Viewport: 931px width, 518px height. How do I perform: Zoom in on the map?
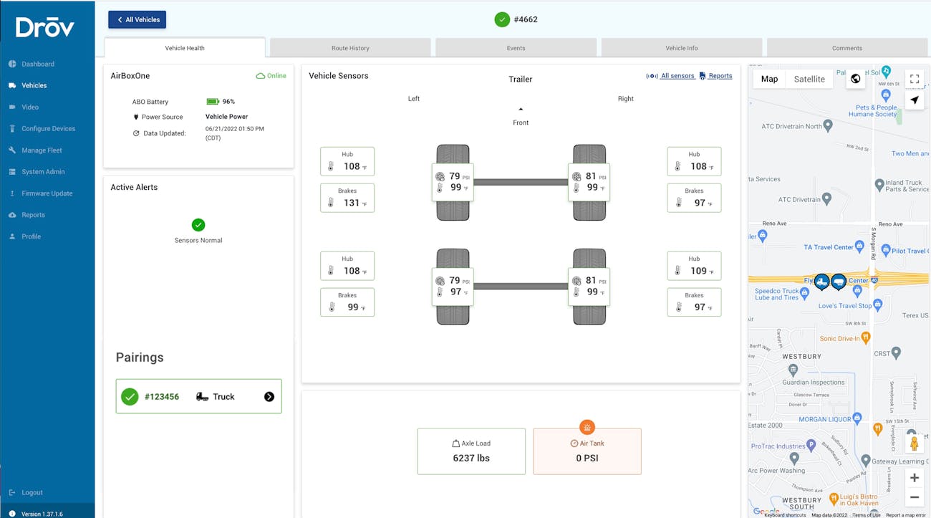point(915,477)
